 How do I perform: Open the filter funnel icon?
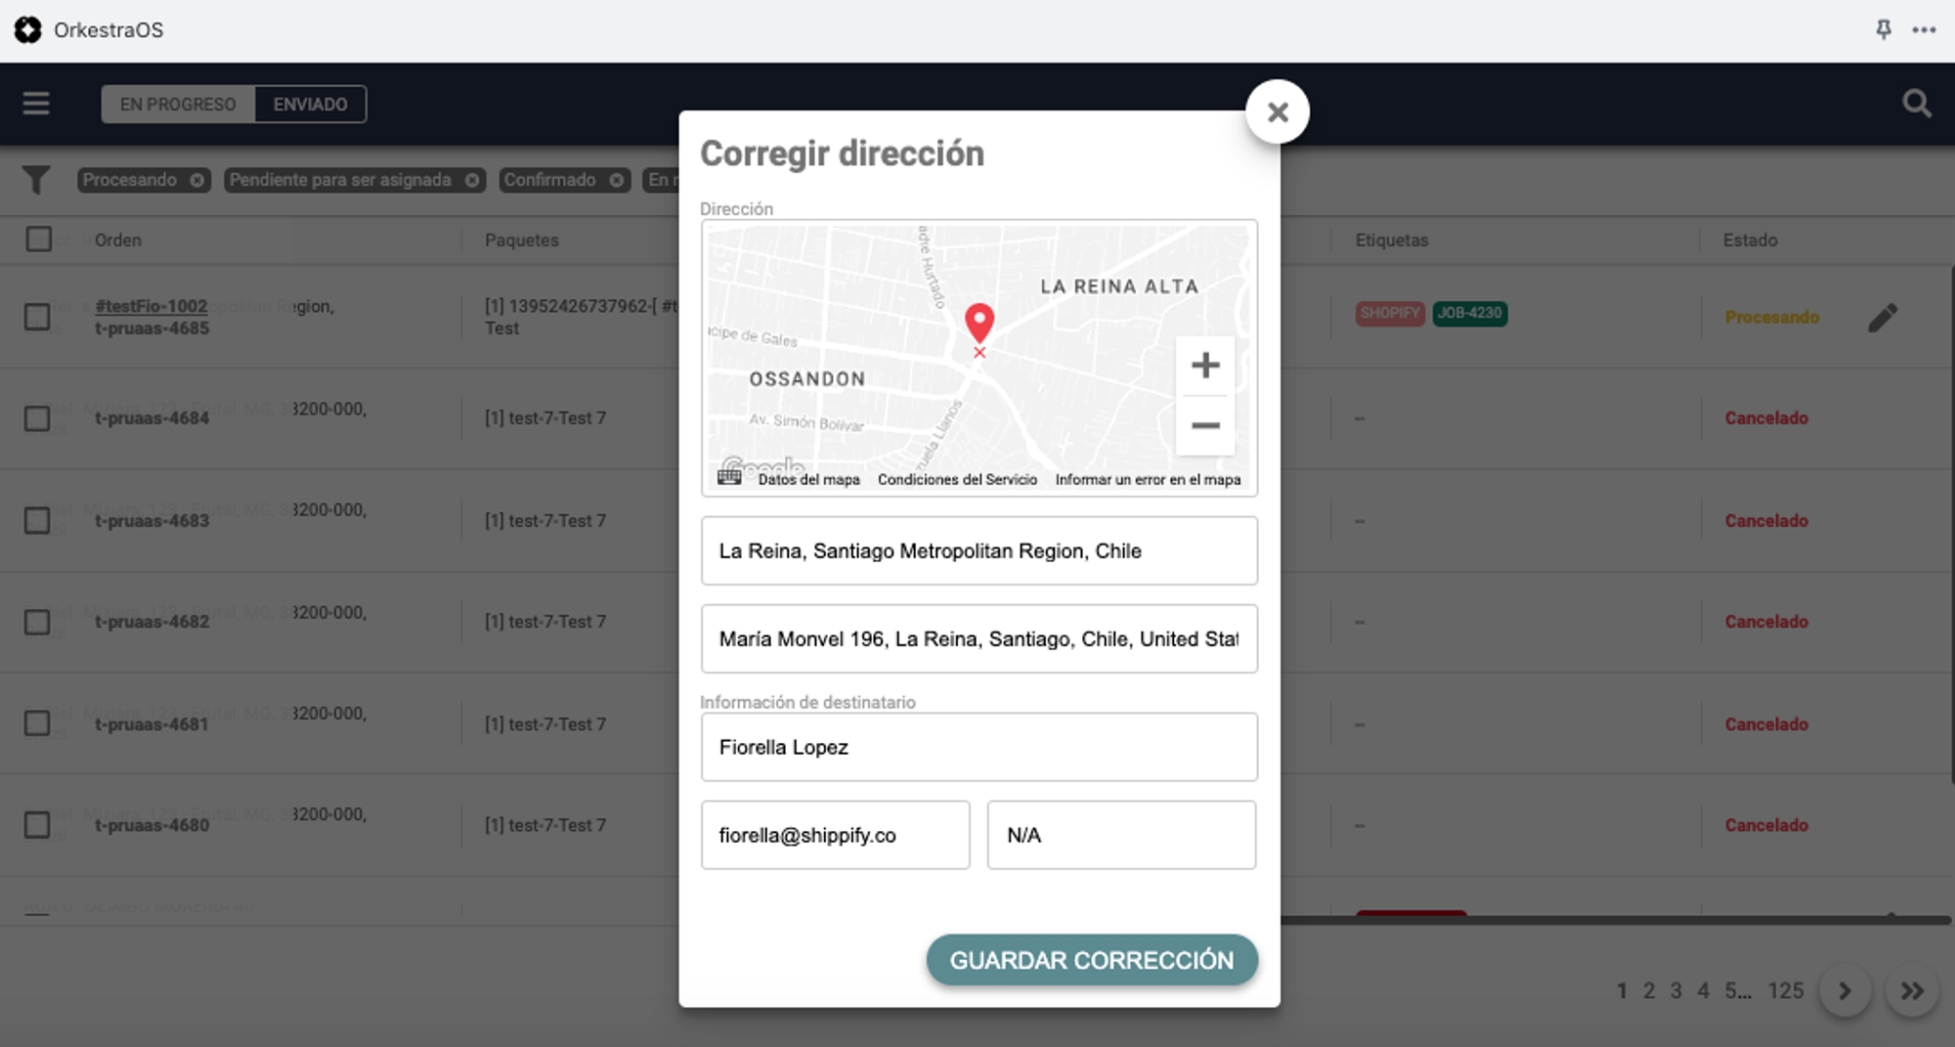[36, 180]
